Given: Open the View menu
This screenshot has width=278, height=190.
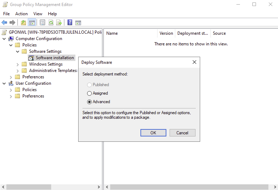Looking at the screenshot, I should pos(38,14).
